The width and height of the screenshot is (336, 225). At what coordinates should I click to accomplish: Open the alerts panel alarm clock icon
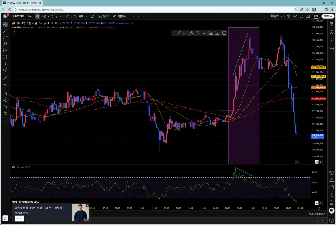coord(332,32)
